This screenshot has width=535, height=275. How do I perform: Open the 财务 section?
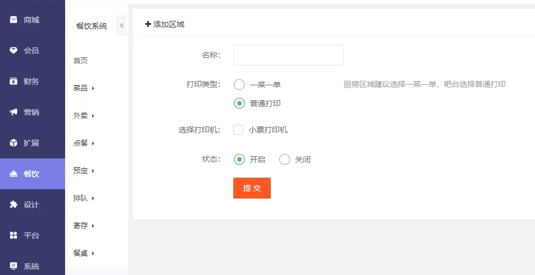pos(33,81)
